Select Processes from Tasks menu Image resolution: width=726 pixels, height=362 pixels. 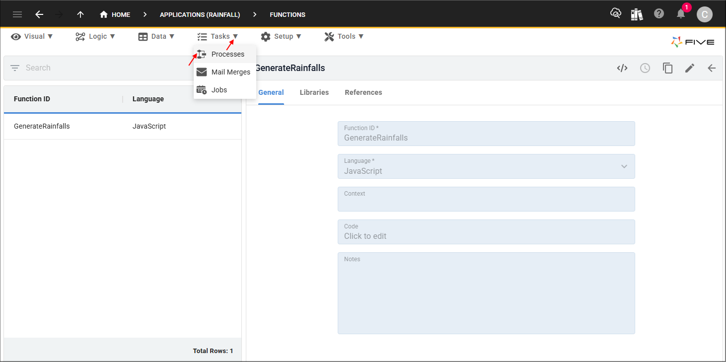[x=225, y=54]
